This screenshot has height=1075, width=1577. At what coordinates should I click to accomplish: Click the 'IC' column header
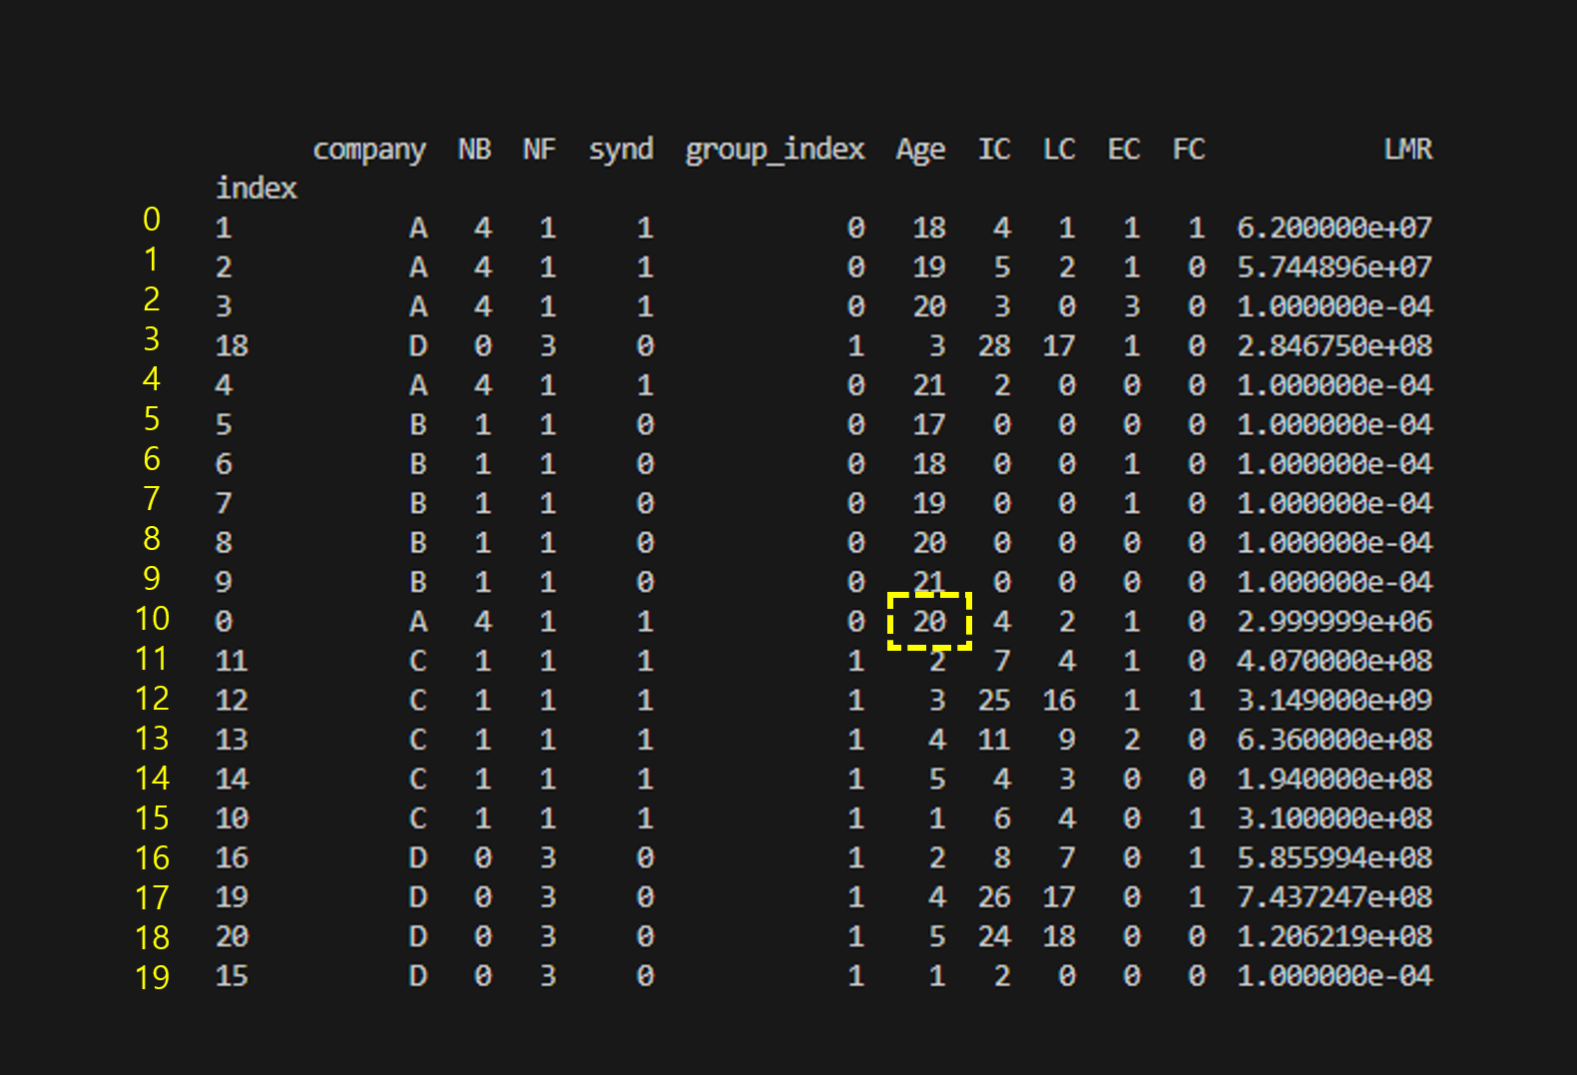click(x=994, y=149)
